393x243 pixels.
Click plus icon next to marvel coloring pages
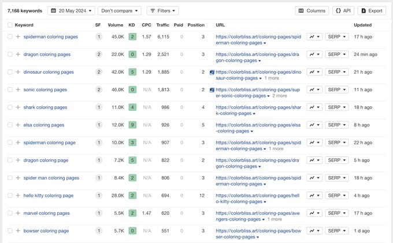click(x=18, y=213)
